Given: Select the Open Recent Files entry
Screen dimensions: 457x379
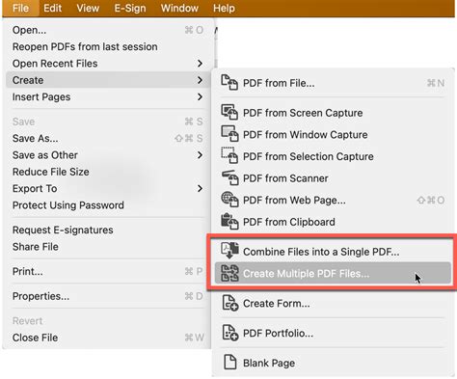Looking at the screenshot, I should click(108, 64).
